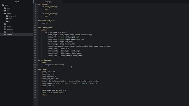The image size is (189, 106).
Task: Expand the Backgrounds folder chevron
Action: (5, 16)
